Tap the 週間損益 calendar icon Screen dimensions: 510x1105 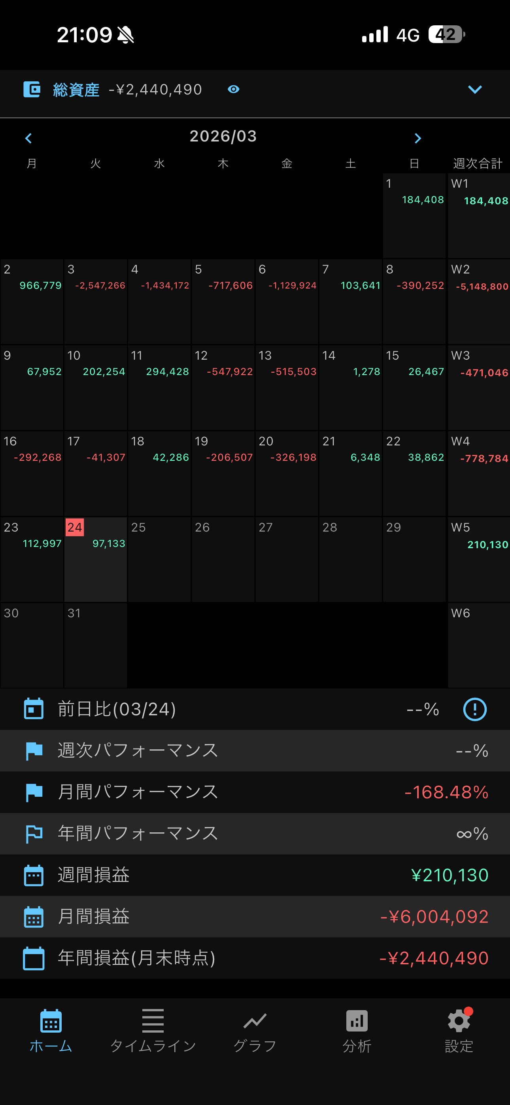coord(34,875)
